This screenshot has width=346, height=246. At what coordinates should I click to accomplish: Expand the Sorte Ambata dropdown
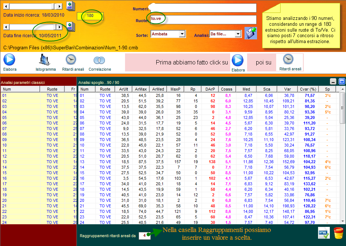[x=182, y=34]
